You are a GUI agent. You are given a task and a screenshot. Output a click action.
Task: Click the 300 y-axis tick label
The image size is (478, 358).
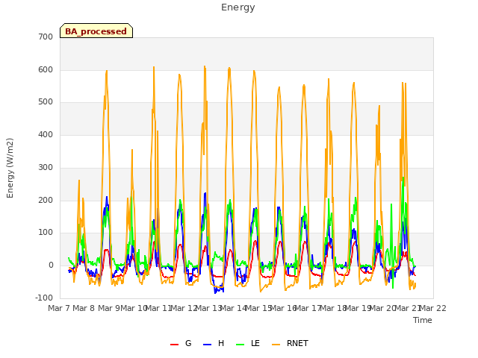click(46, 167)
